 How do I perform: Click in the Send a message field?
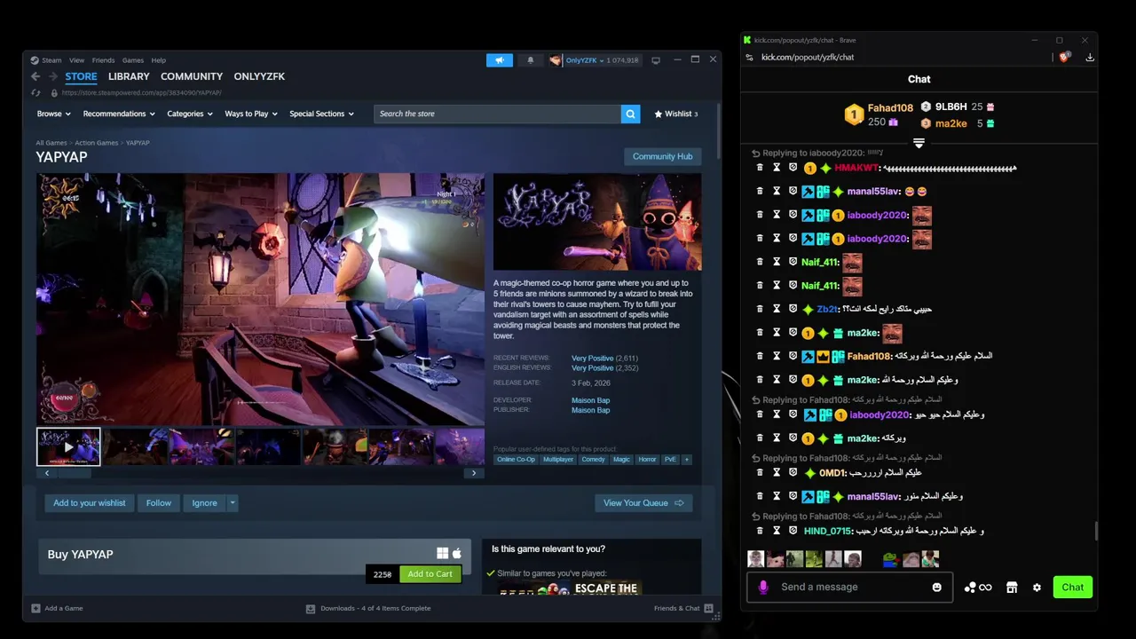tap(852, 588)
